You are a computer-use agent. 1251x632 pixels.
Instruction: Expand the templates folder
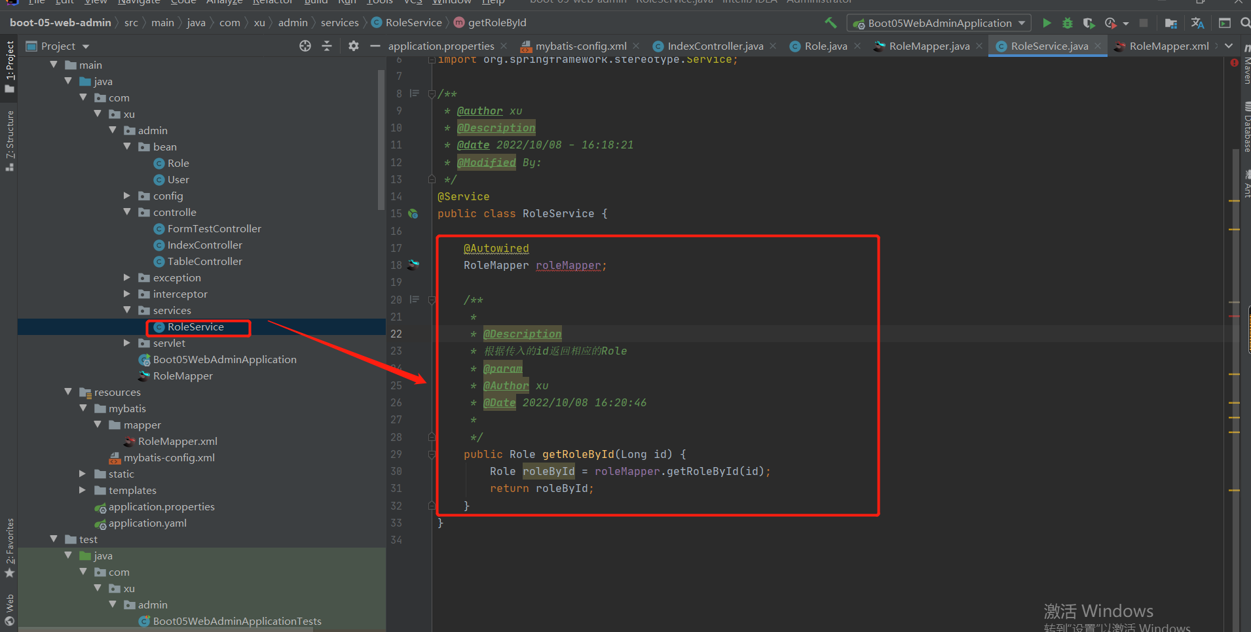(83, 490)
